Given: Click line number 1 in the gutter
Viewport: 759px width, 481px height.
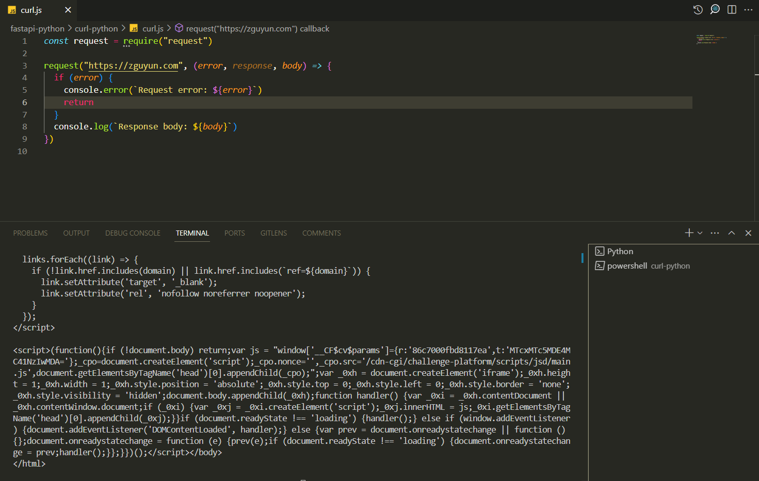Looking at the screenshot, I should (x=24, y=41).
